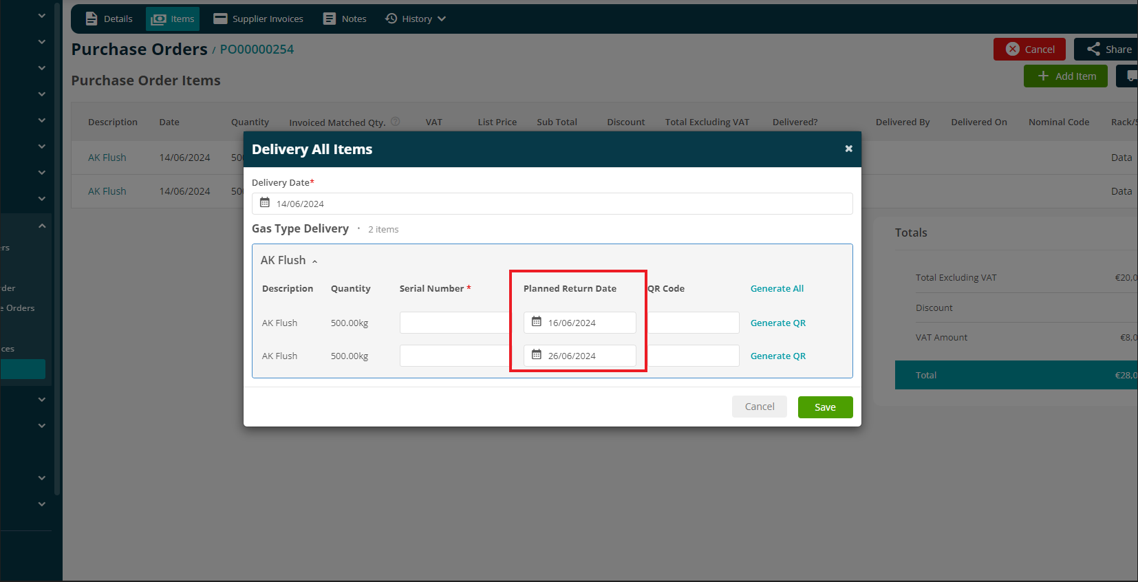Click the Description column header in the items table
Image resolution: width=1138 pixels, height=582 pixels.
tap(113, 122)
